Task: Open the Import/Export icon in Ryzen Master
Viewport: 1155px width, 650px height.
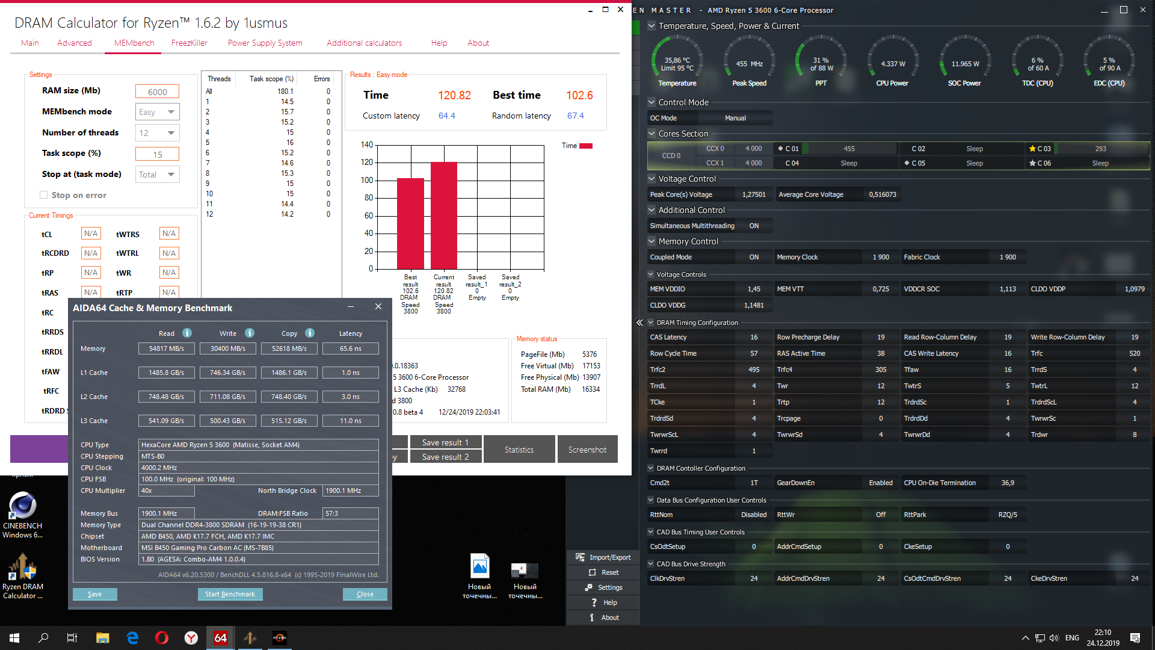Action: tap(581, 557)
